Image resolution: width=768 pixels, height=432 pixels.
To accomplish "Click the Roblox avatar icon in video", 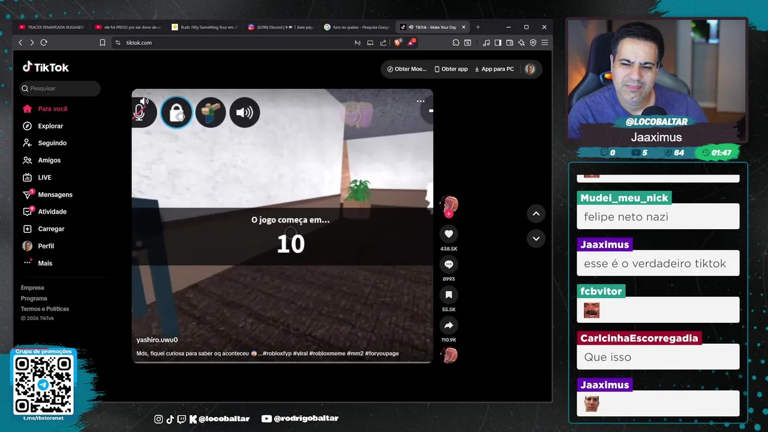I will click(211, 112).
